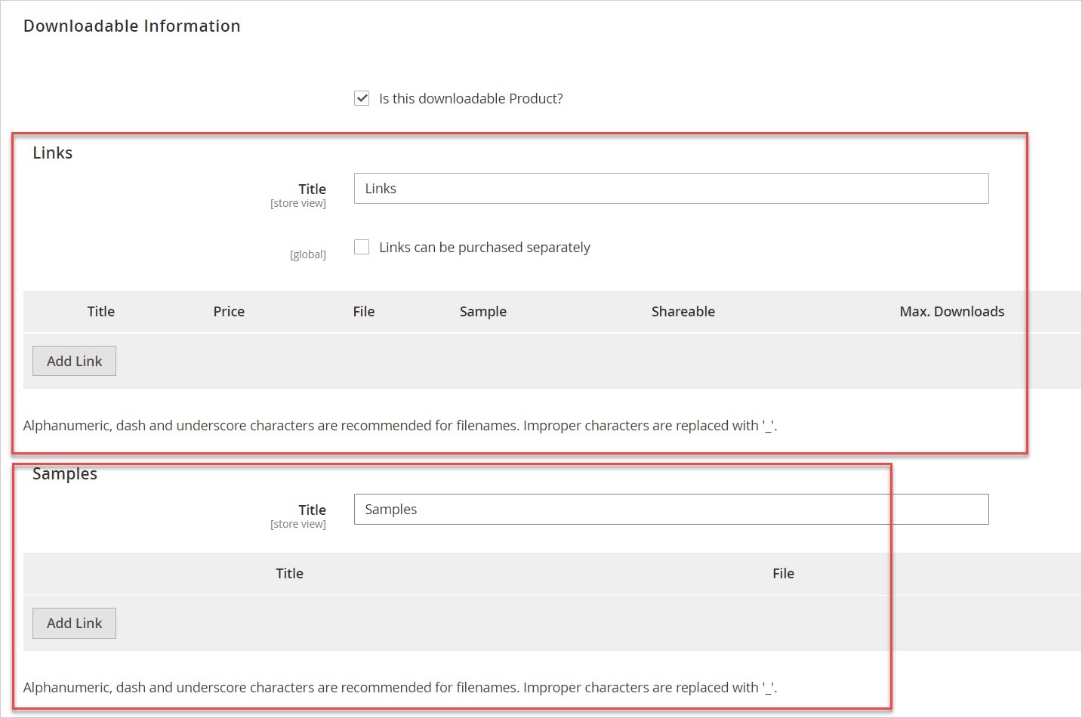This screenshot has width=1082, height=718.
Task: Enable 'Links can be purchased separately'
Action: (361, 247)
